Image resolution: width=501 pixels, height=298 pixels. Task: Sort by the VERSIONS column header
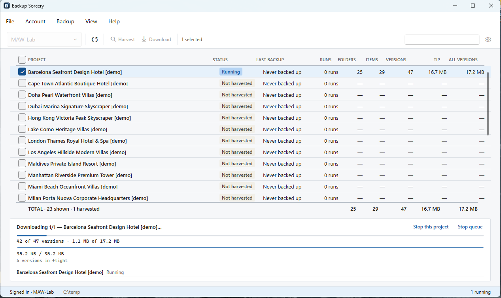pos(396,60)
